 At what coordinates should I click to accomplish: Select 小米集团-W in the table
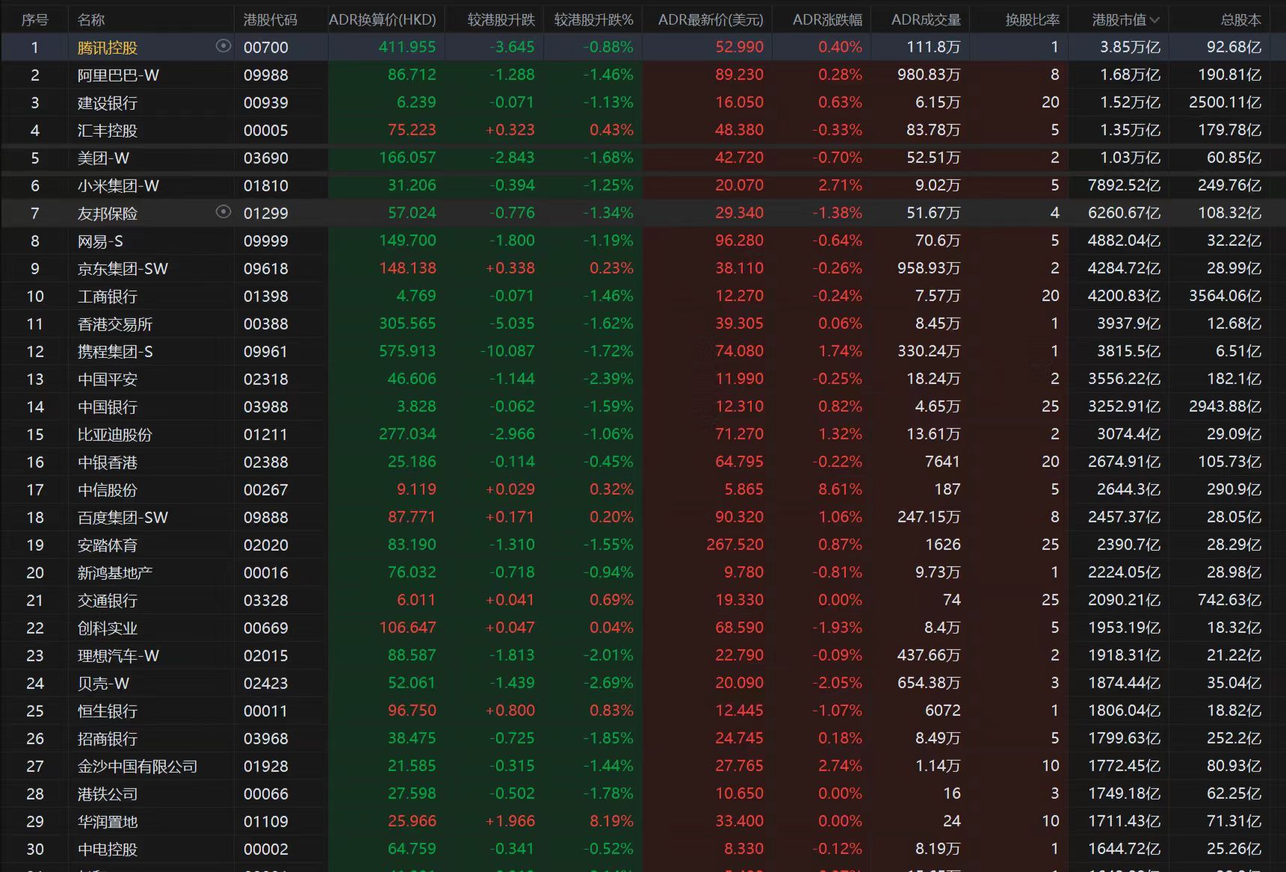click(x=118, y=186)
